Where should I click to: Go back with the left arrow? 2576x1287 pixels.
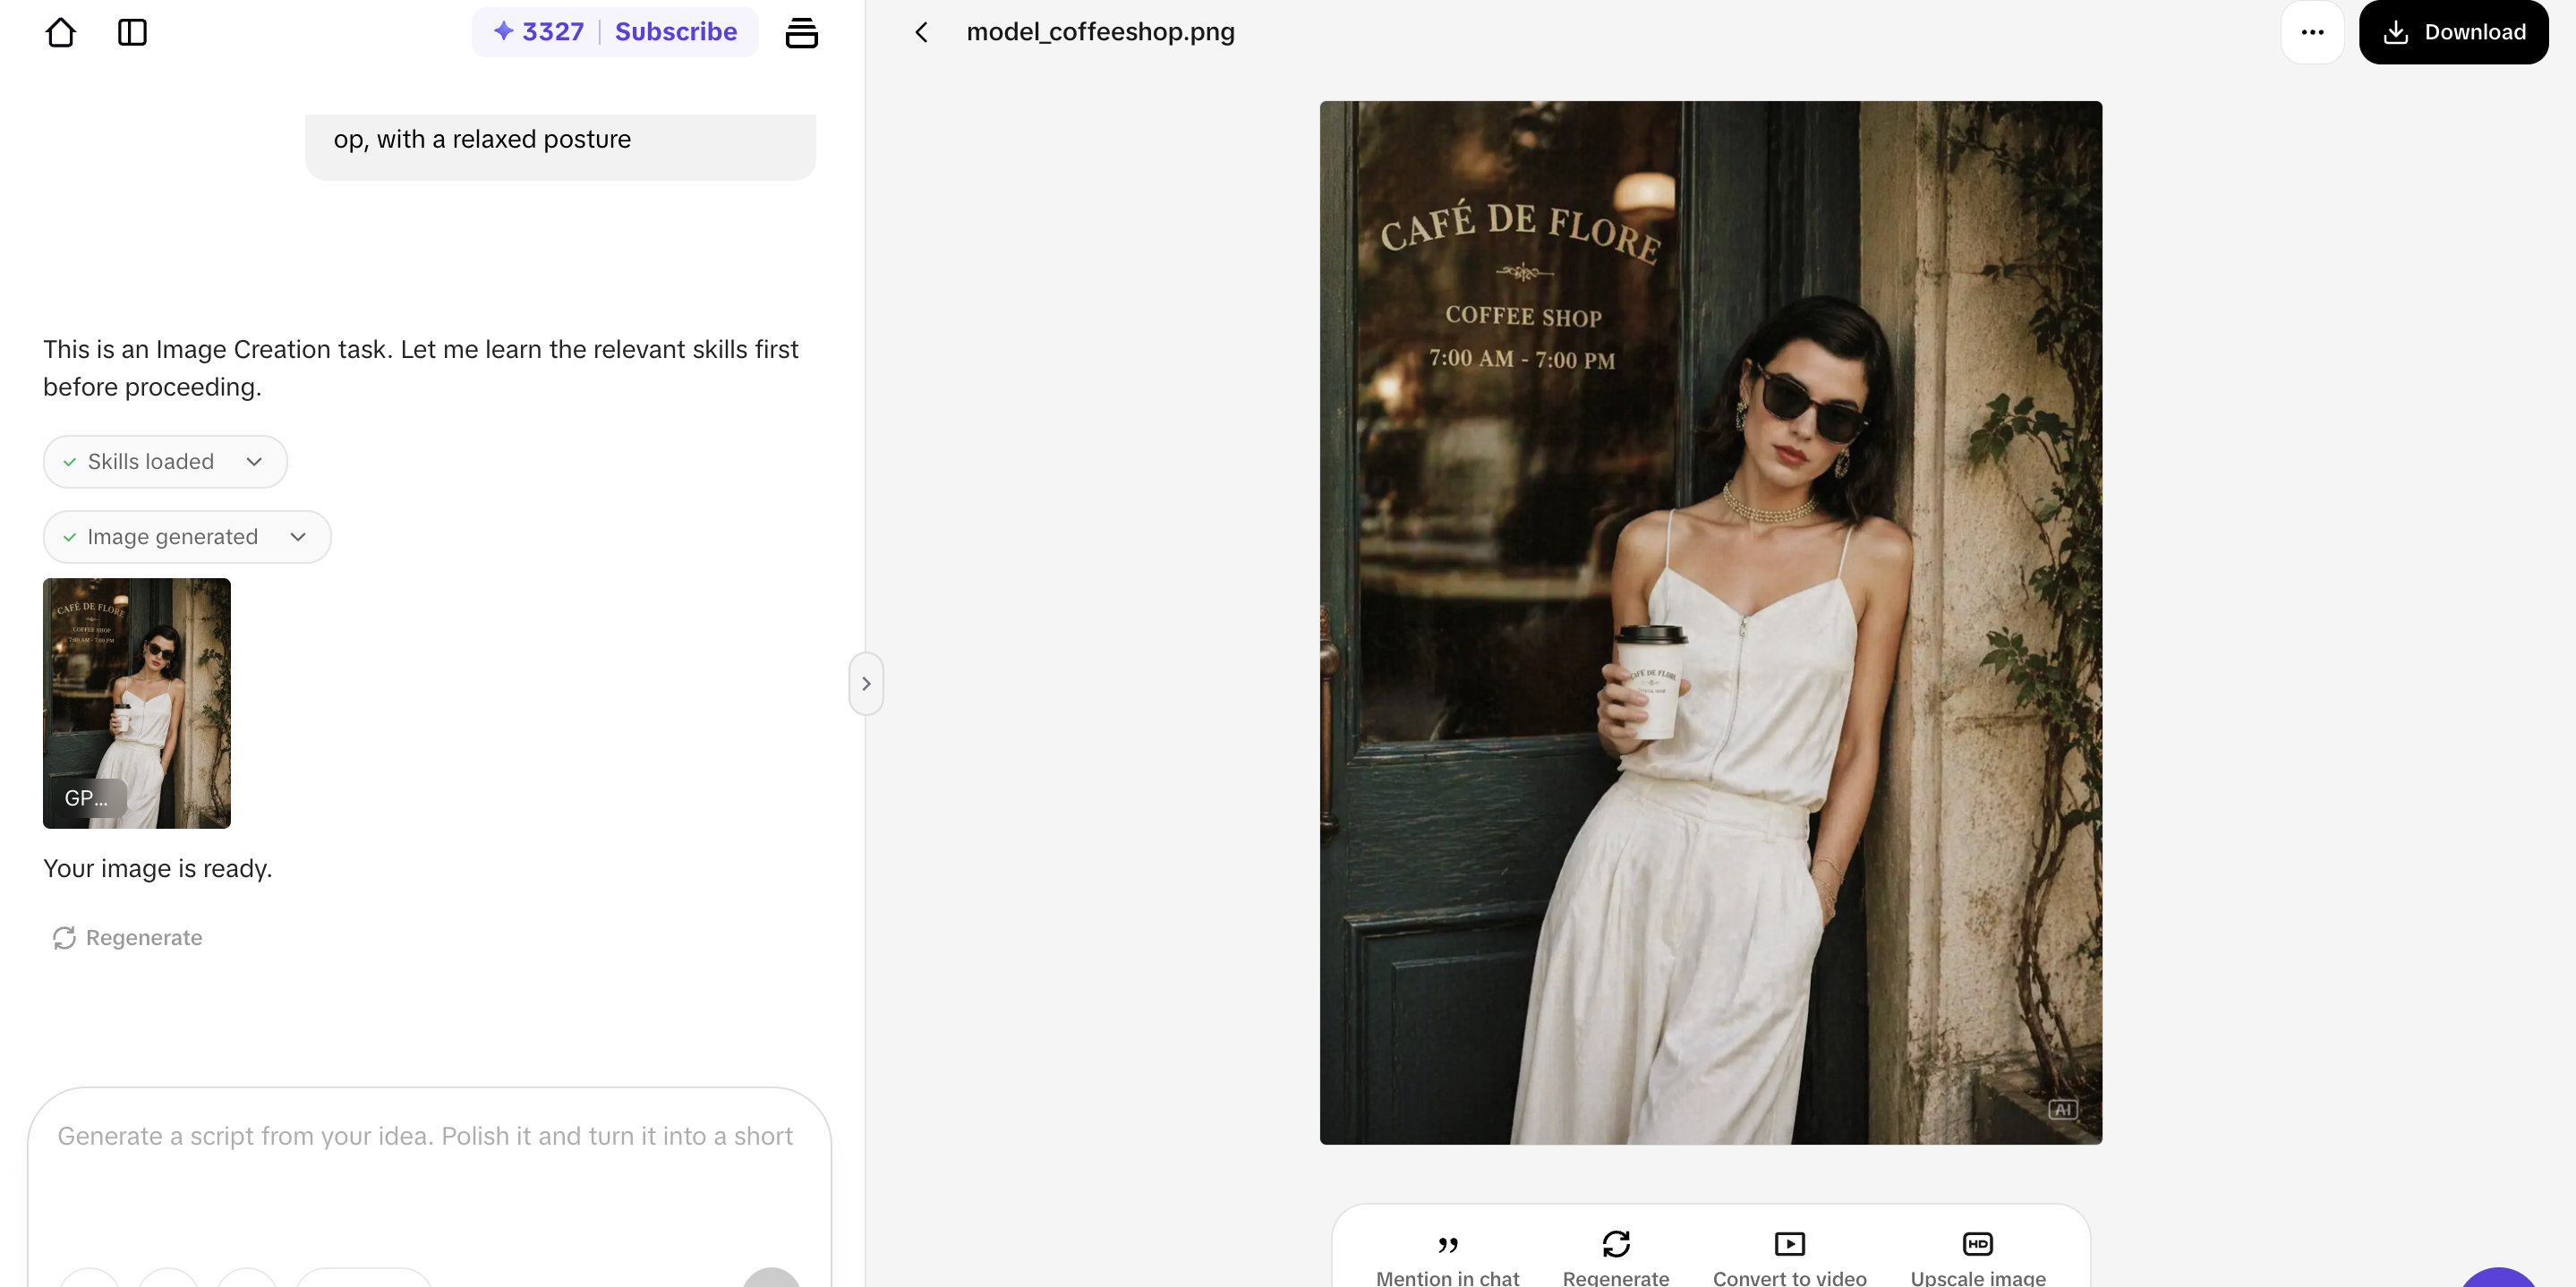pos(921,32)
